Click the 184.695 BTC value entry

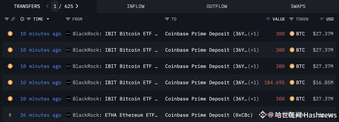pos(274,82)
